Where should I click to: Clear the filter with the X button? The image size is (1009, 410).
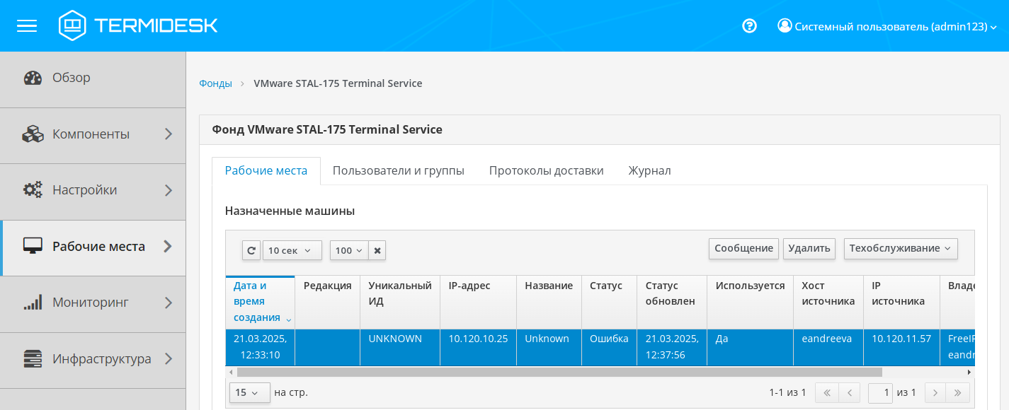click(x=377, y=250)
